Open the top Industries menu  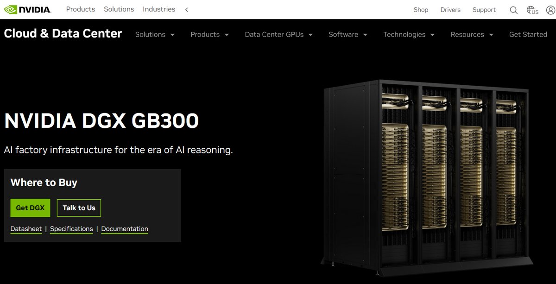[x=159, y=9]
